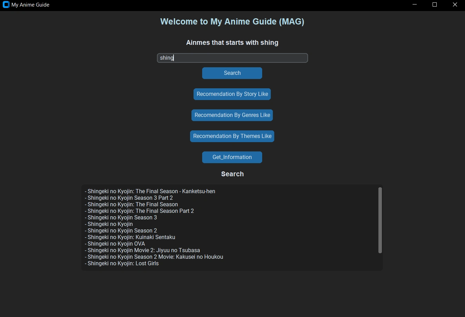
Task: Click the My Anime Guide app icon
Action: (x=6, y=5)
